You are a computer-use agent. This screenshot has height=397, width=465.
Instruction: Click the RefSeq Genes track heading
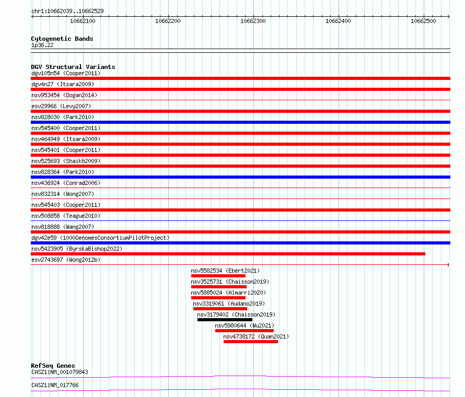point(53,366)
